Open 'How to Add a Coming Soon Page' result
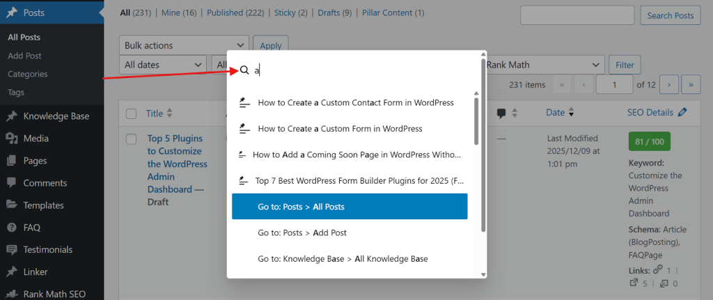Screen dimensions: 713x300 (x=350, y=155)
